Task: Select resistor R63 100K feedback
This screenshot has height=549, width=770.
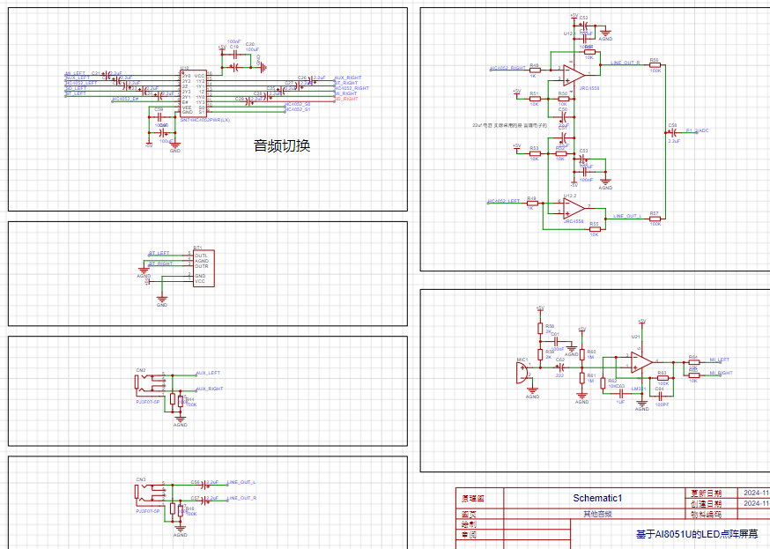Action: tap(663, 378)
